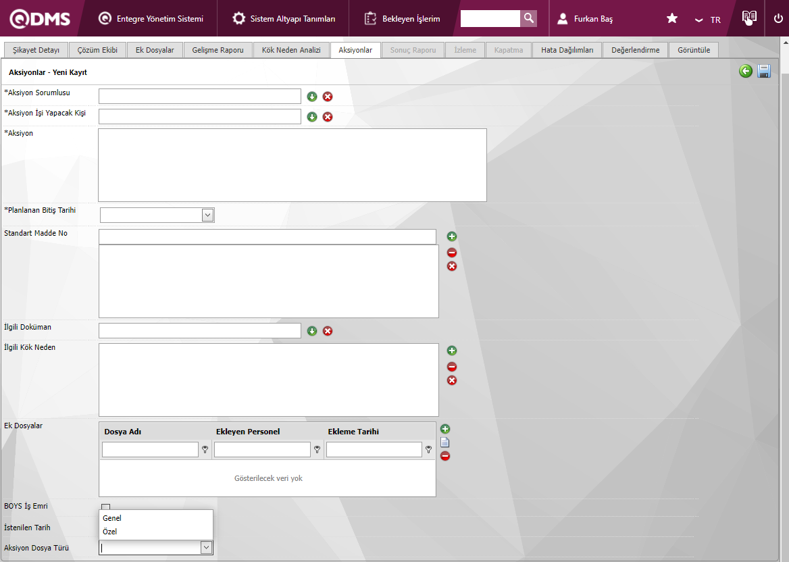Viewport: 789px width, 562px height.
Task: Add Standart Madde No with green plus
Action: [452, 236]
